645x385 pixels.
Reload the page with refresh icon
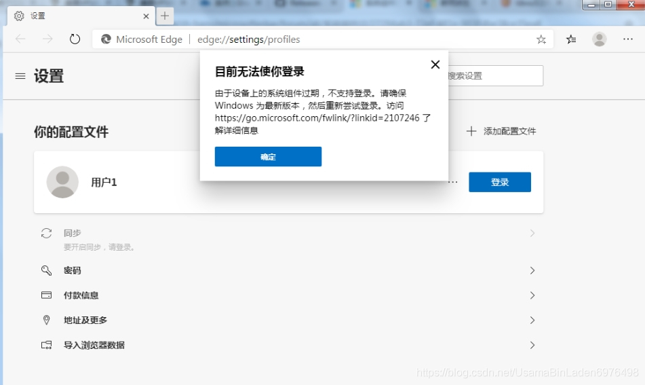(x=75, y=39)
